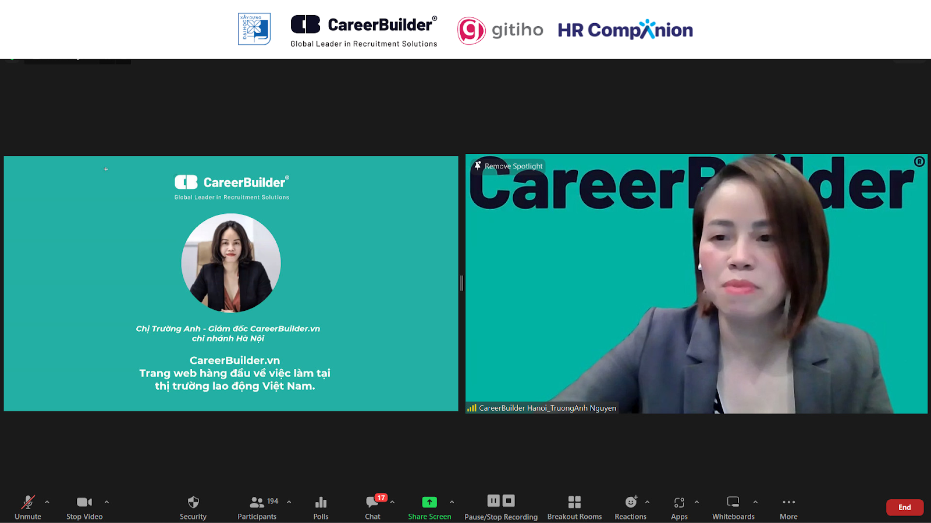Click the CareerBuilder logo on the shared slide
Screen dimensions: 931x523
232,187
